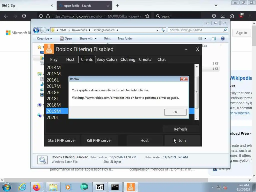The height and width of the screenshot is (192, 256).
Task: Open command prompt window on taskbar
Action: point(115,187)
